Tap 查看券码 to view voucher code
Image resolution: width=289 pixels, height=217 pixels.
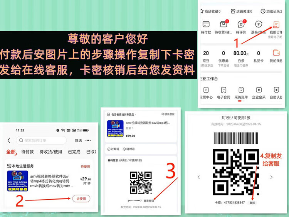coord(149,201)
